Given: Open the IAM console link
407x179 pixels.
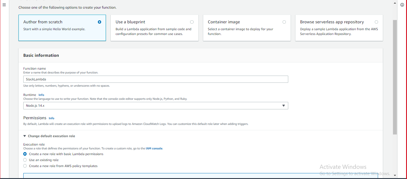Looking at the screenshot, I should (154, 149).
